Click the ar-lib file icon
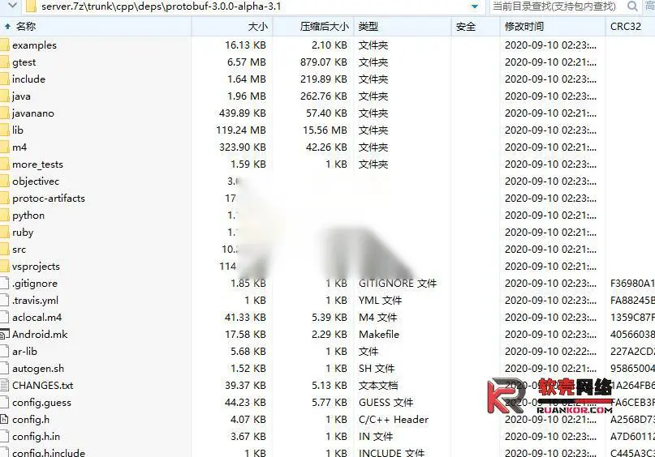Screen dimensions: 655x457 4,352
